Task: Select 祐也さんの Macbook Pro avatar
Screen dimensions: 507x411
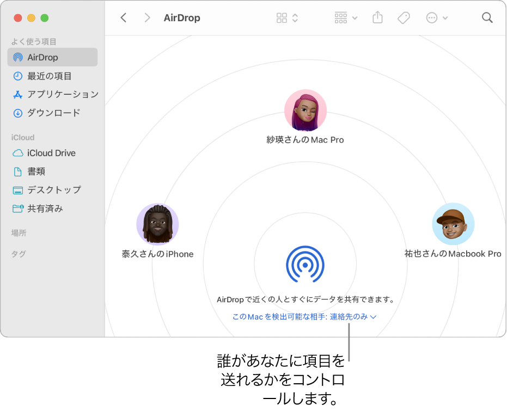Action: (x=453, y=224)
